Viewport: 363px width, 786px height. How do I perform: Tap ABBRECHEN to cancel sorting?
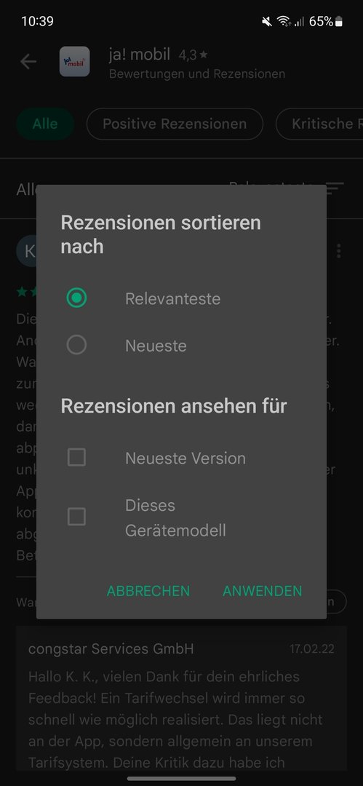[148, 591]
